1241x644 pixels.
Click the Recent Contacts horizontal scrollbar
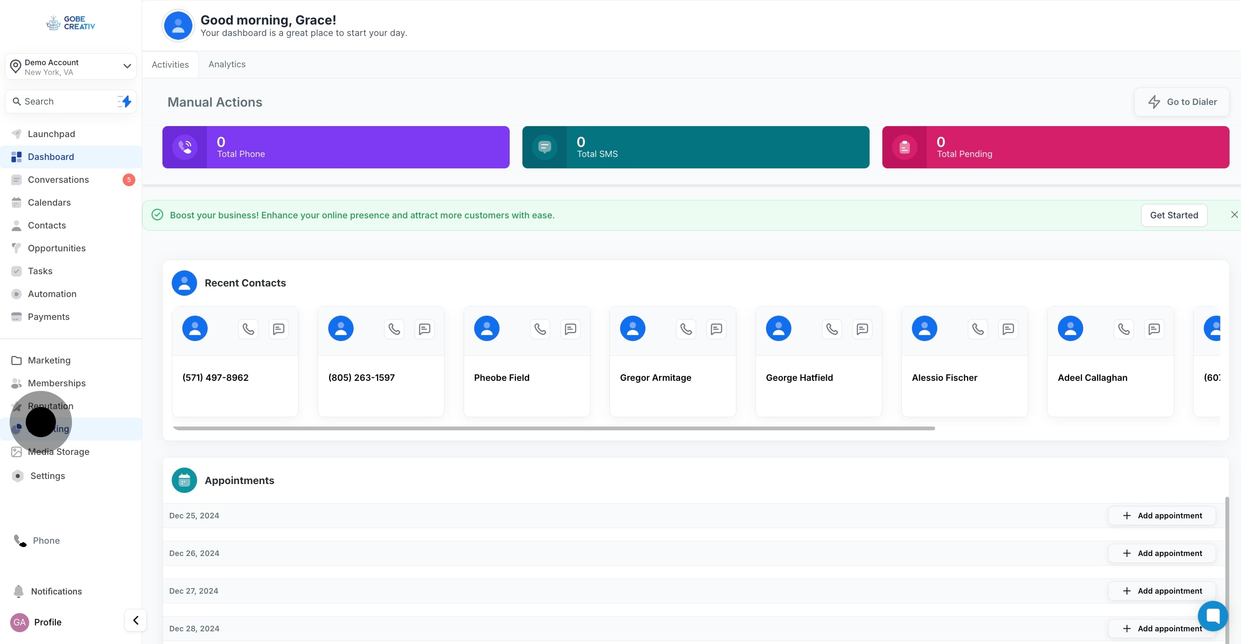(554, 428)
